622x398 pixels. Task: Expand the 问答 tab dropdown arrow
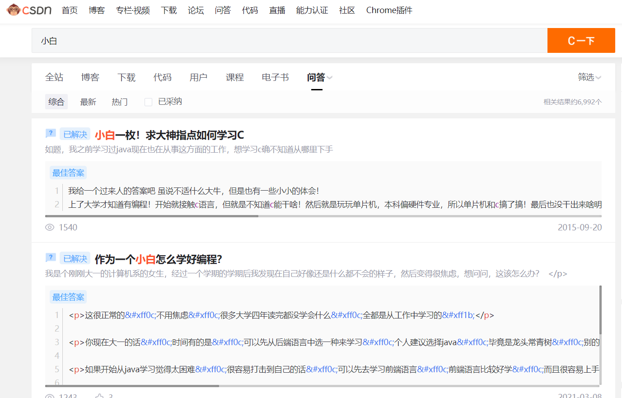(x=330, y=78)
